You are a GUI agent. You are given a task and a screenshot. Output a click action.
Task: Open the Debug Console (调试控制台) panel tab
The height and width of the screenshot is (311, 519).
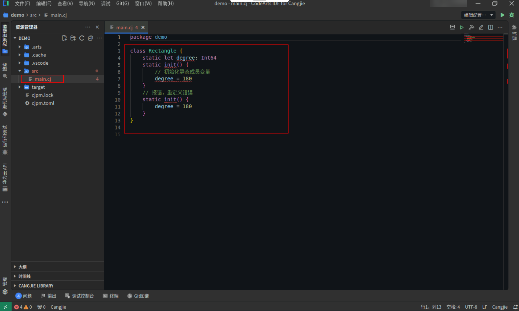79,296
